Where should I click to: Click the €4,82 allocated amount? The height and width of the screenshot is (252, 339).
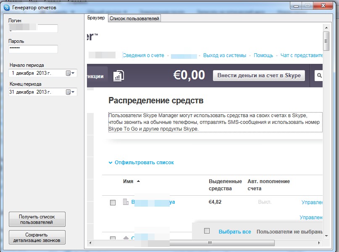[x=215, y=202]
